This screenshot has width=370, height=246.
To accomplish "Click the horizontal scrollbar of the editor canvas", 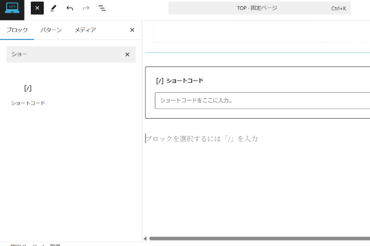I will (260, 239).
